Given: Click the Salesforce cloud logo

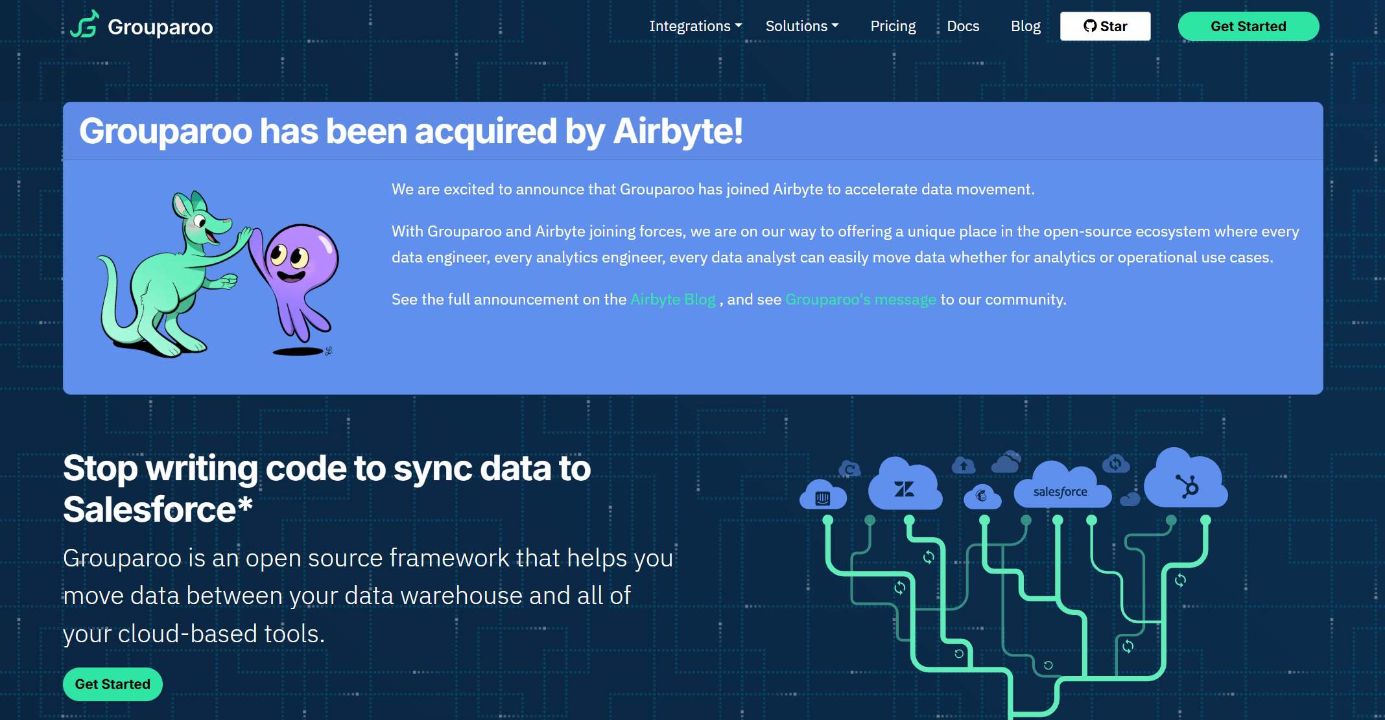Looking at the screenshot, I should click(1060, 492).
